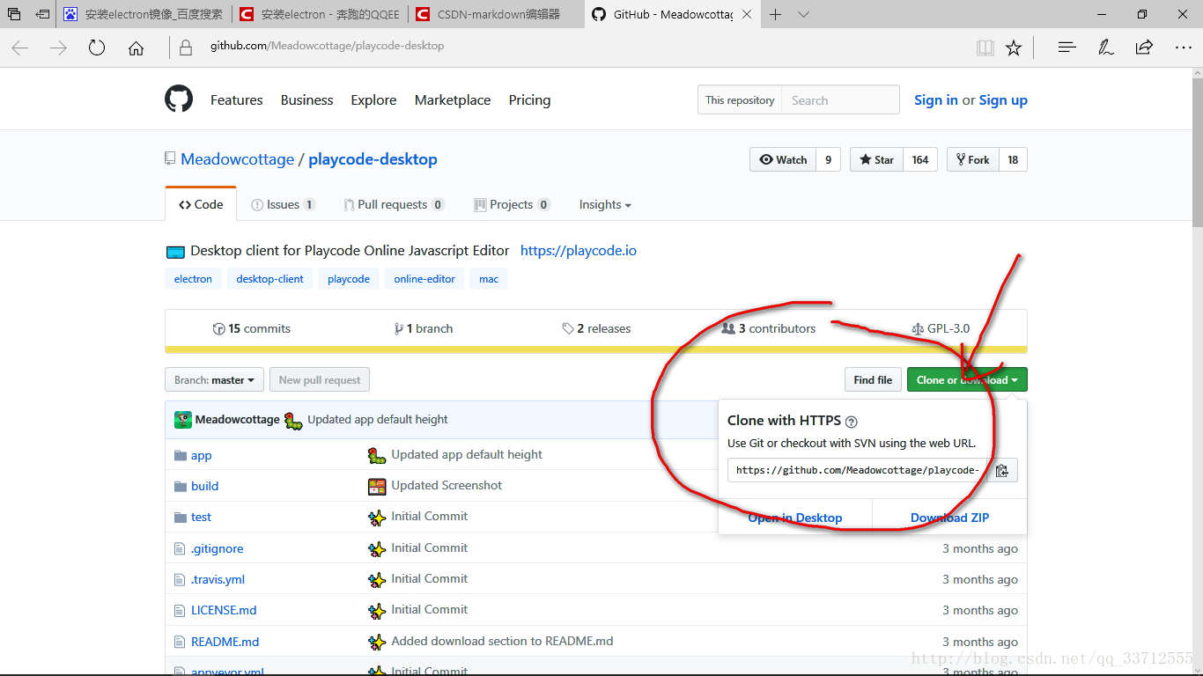Click the Watch button
Viewport: 1203px width, 676px height.
(783, 159)
